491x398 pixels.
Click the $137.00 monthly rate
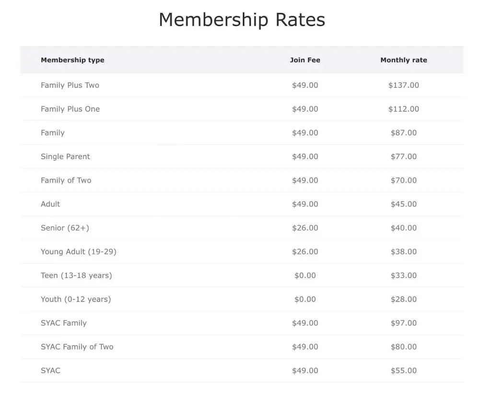pos(404,85)
